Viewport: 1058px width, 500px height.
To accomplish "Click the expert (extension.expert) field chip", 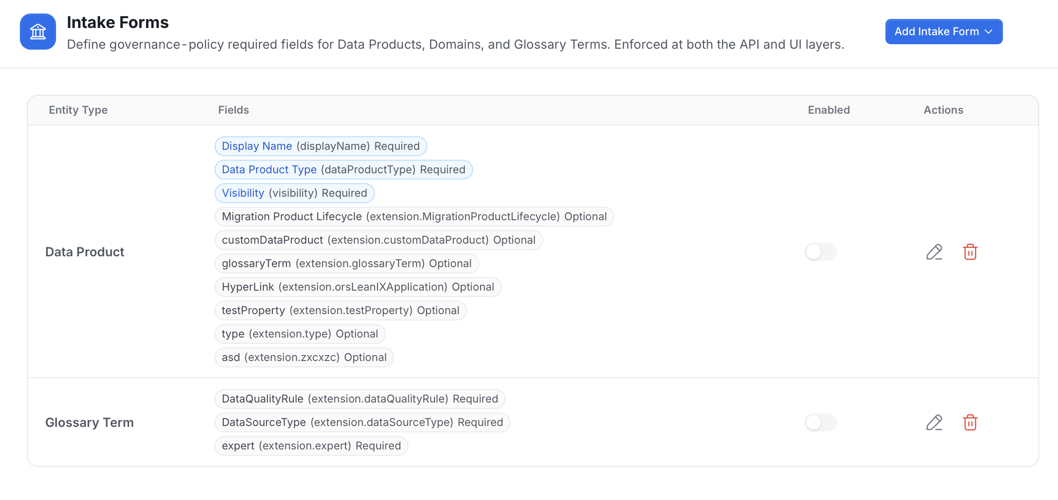I will tap(311, 446).
